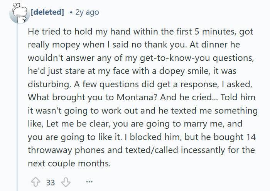This screenshot has height=191, width=270.
Task: Click the "2y ago" timestamp
Action: pos(86,12)
